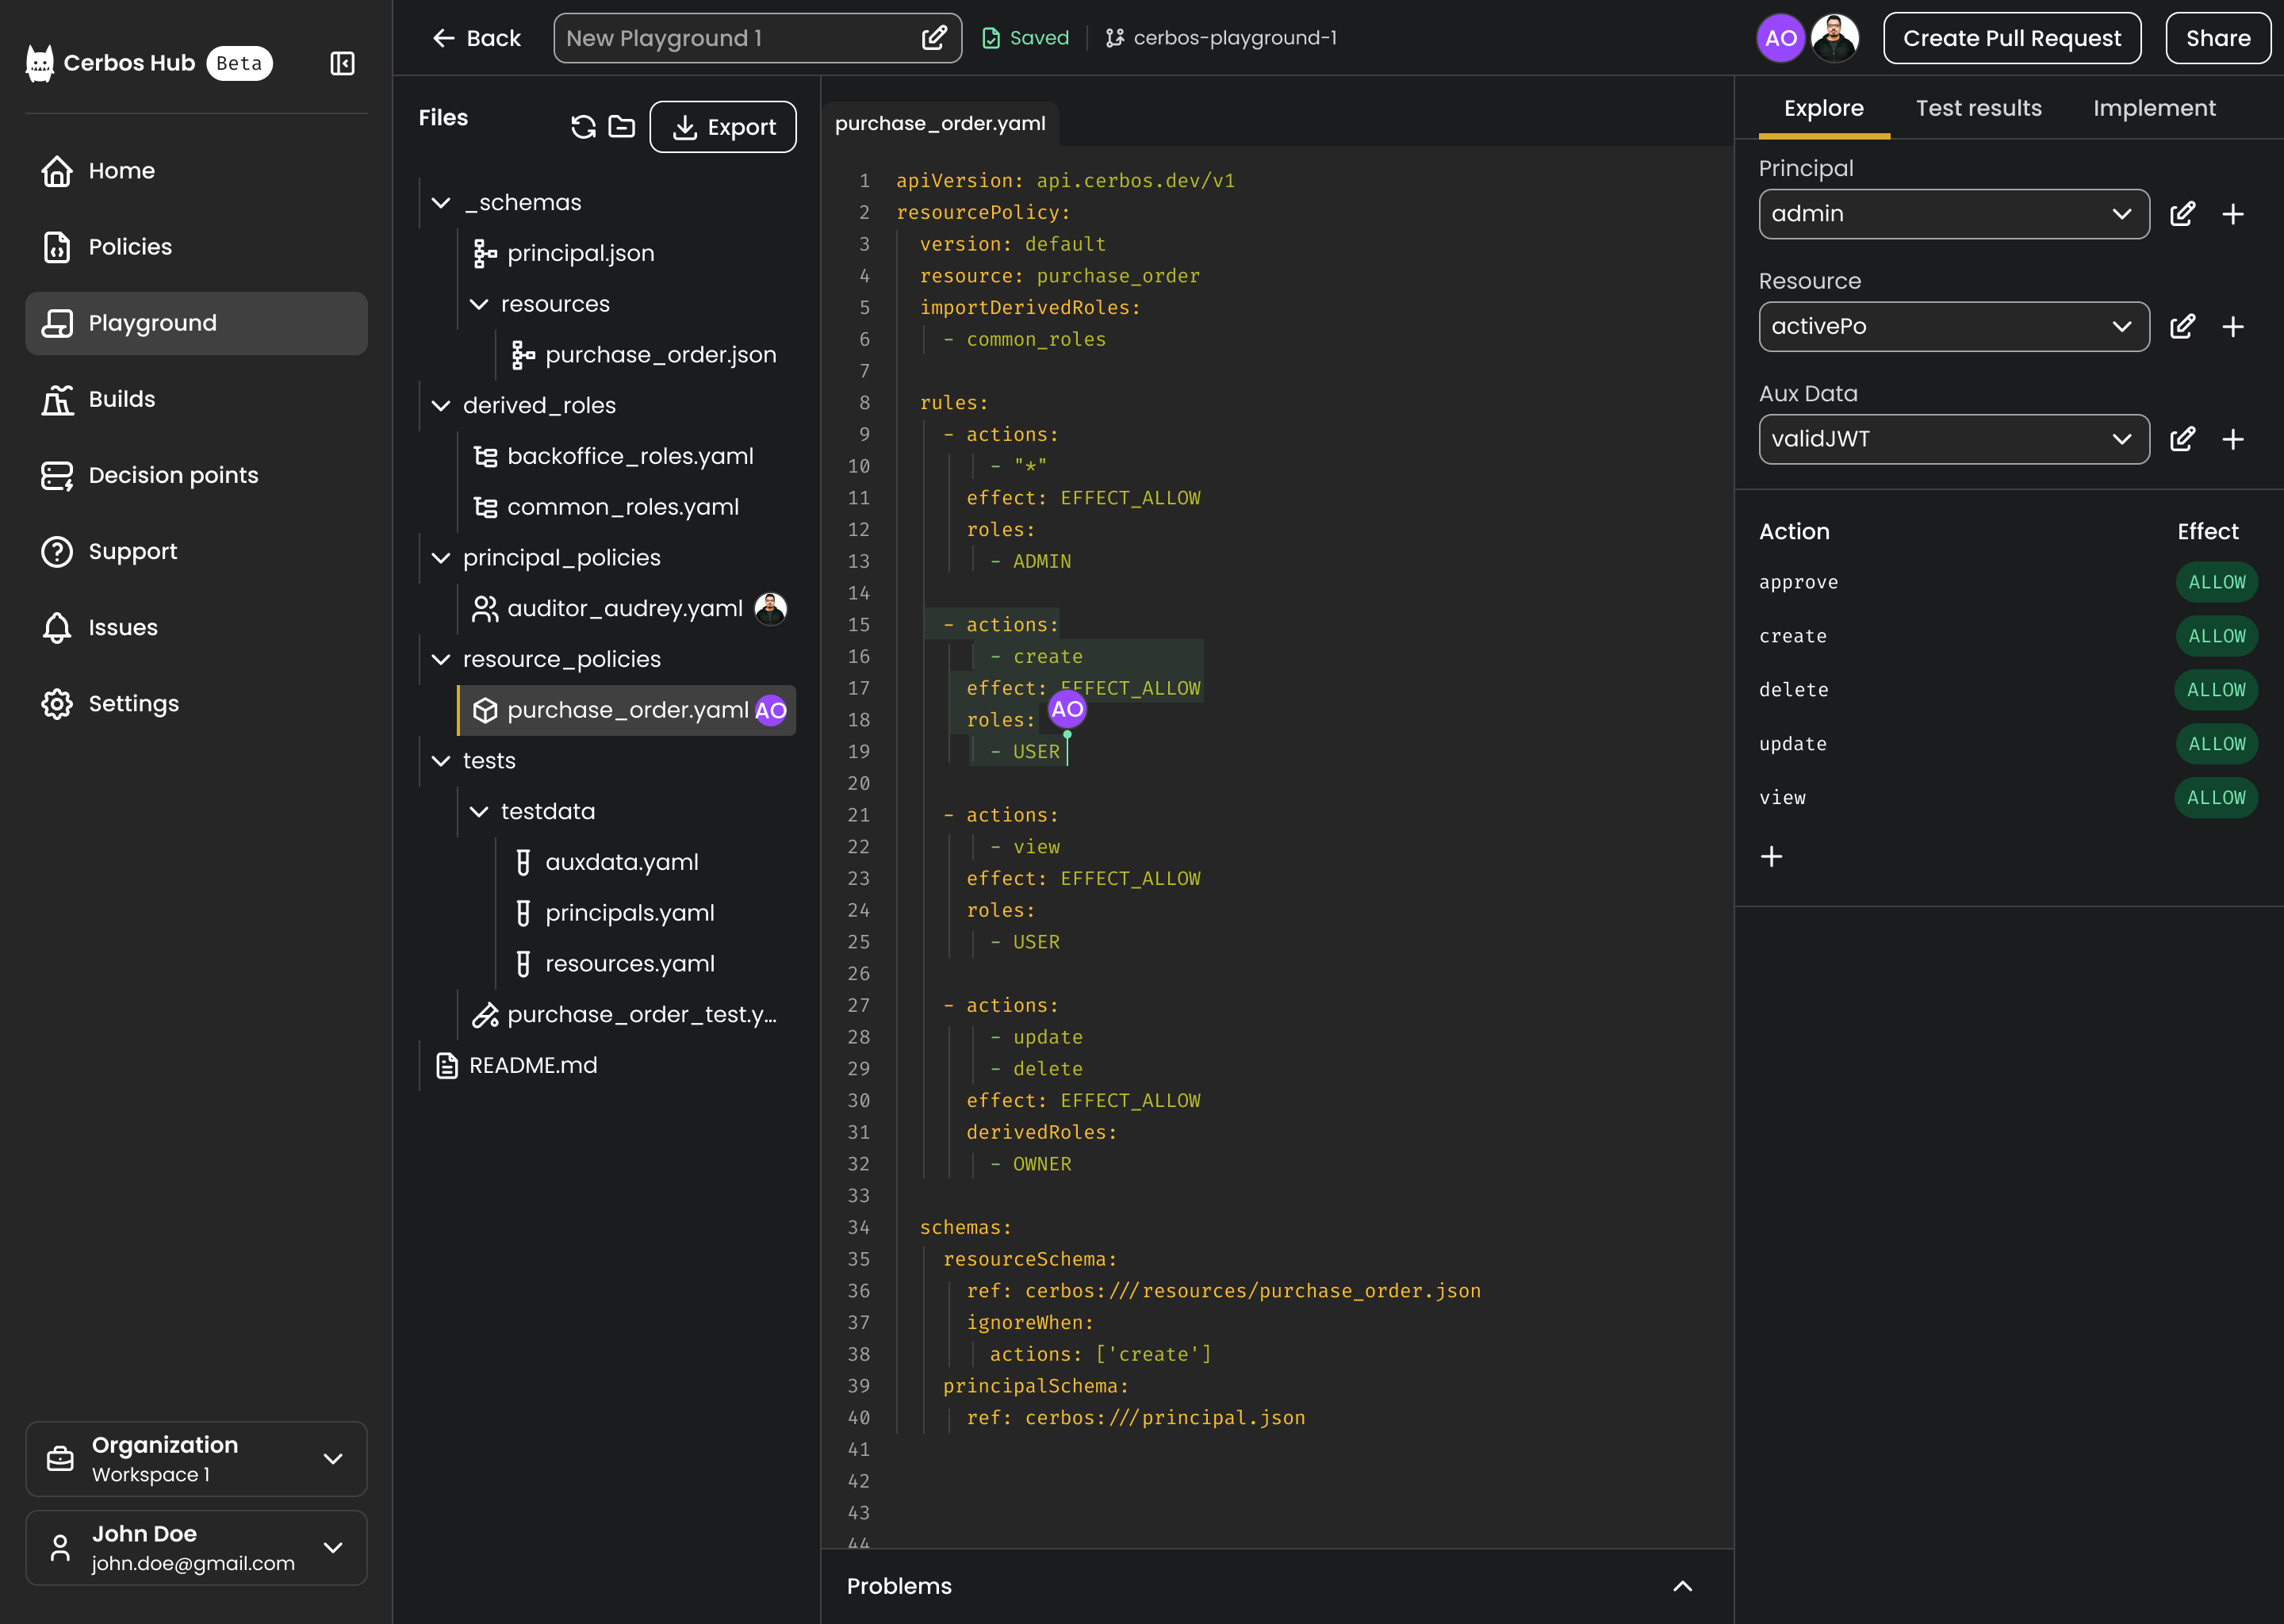Switch to the Test results tab
The height and width of the screenshot is (1624, 2284).
pos(1978,108)
